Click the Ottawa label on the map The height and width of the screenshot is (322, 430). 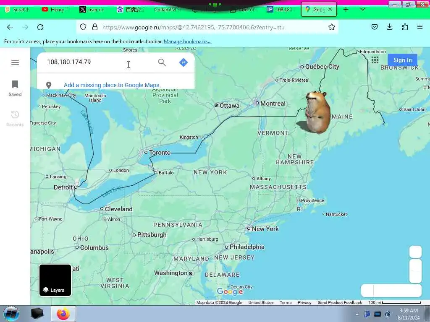(229, 105)
